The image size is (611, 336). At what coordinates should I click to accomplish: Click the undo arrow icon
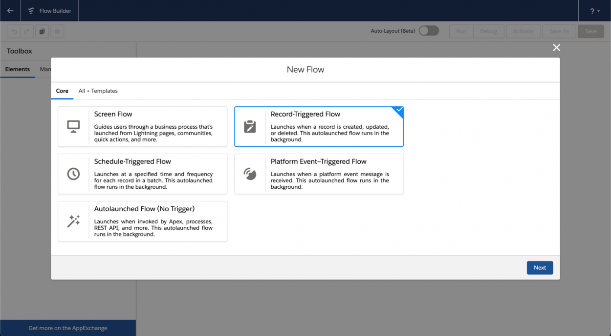tap(14, 32)
